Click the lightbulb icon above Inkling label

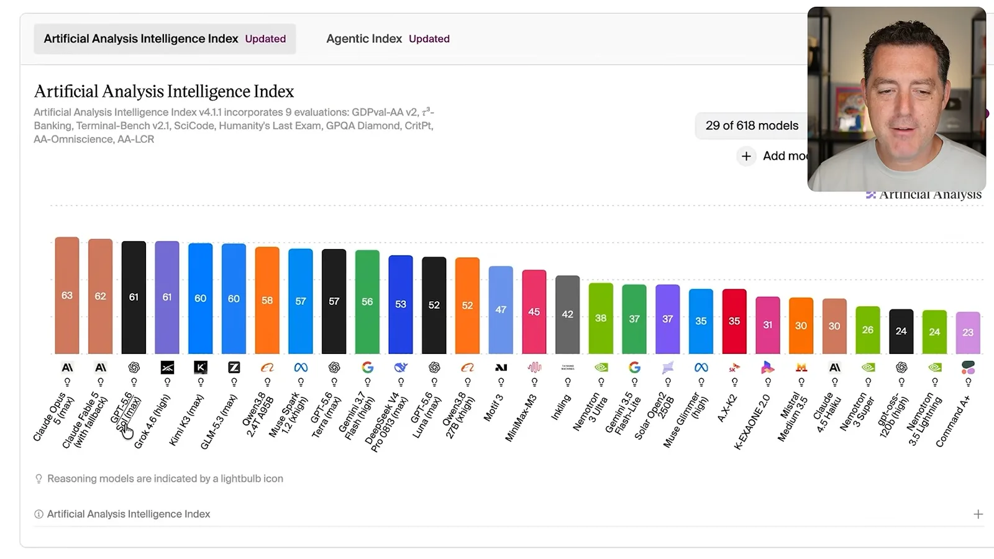pyautogui.click(x=567, y=383)
